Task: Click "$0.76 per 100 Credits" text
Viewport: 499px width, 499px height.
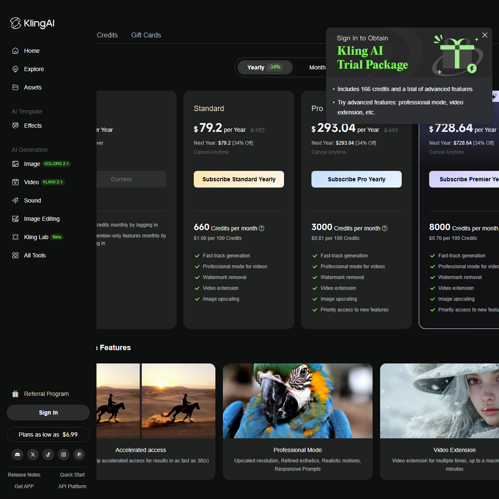Action: click(453, 238)
